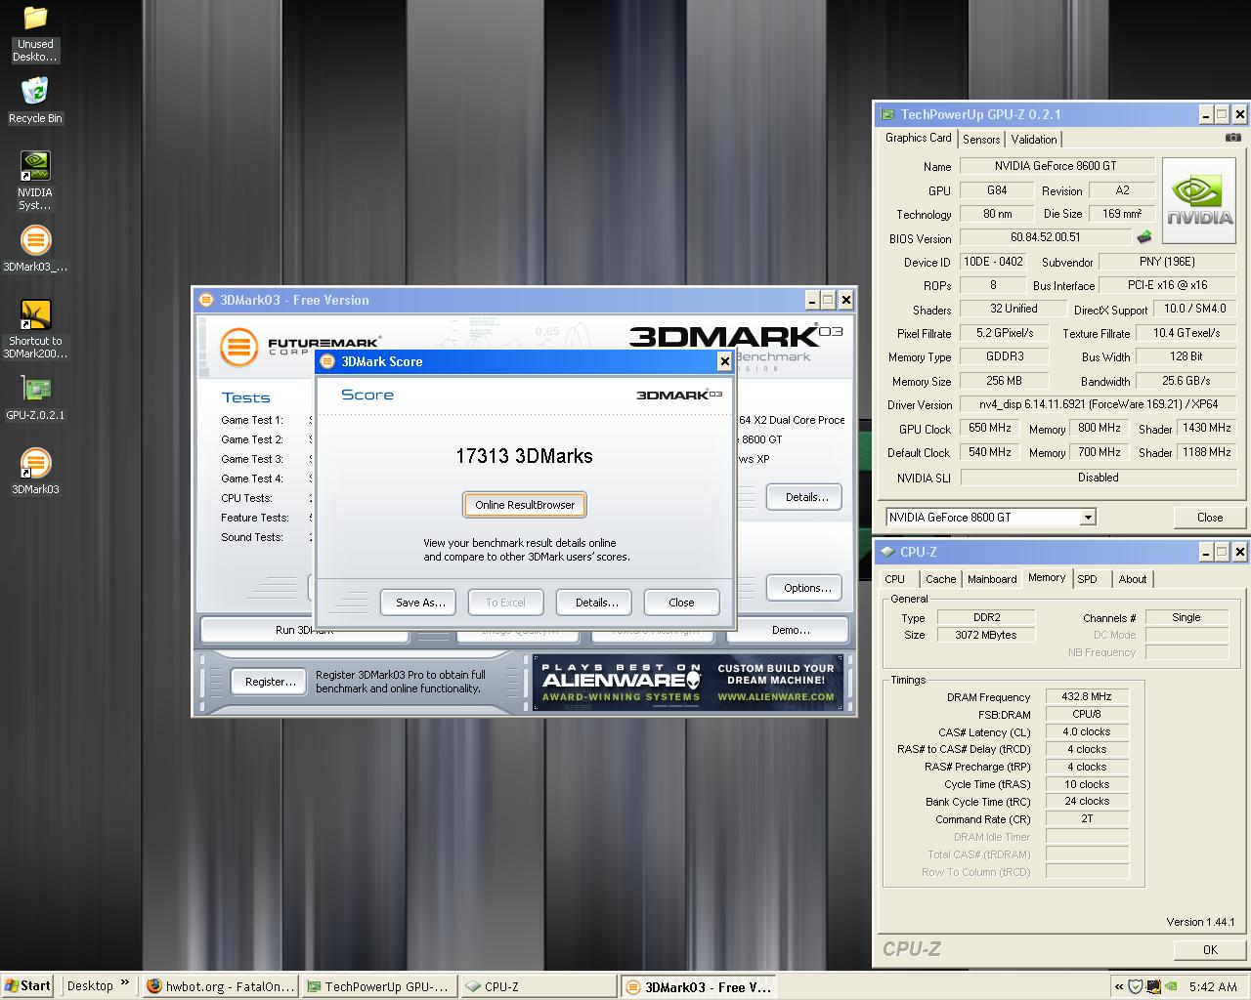Click the NVIDIA logo in GPU-Z
1251x1000 pixels.
(1199, 199)
